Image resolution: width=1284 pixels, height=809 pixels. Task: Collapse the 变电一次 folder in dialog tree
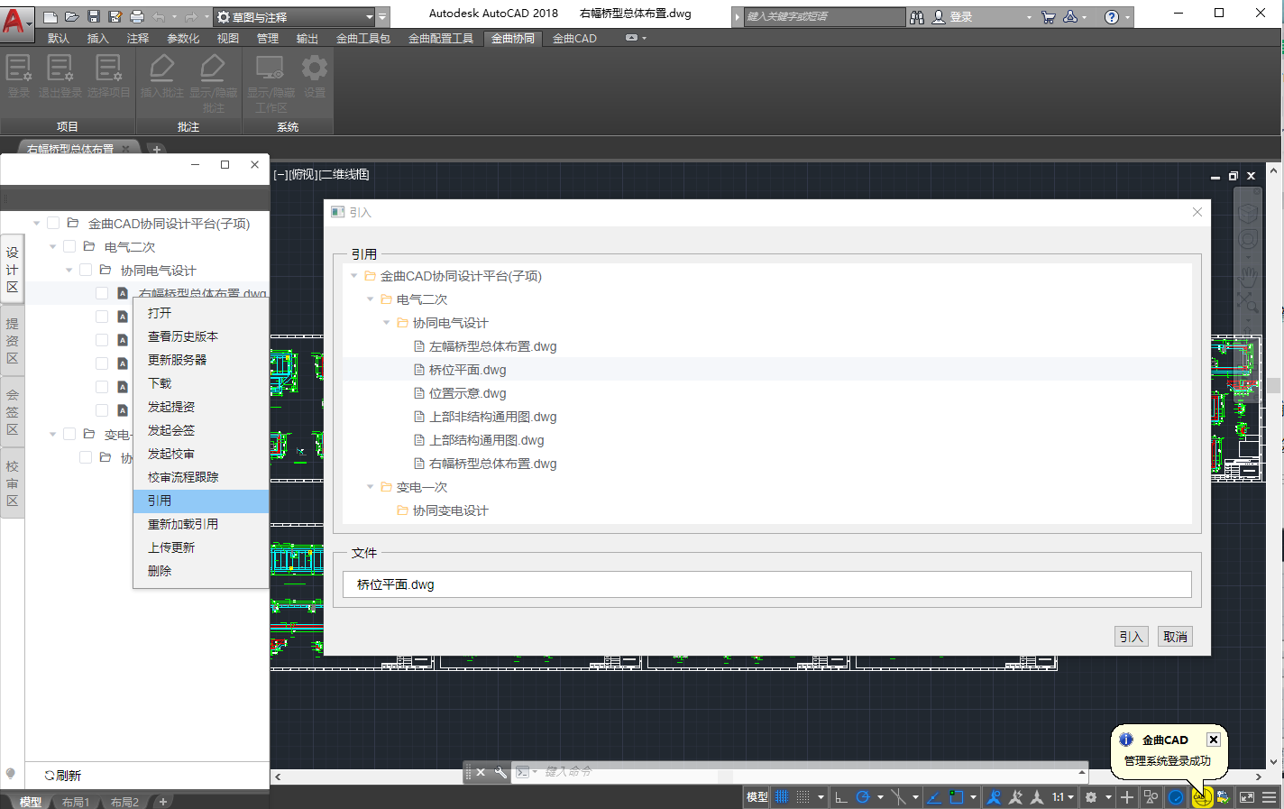point(370,487)
